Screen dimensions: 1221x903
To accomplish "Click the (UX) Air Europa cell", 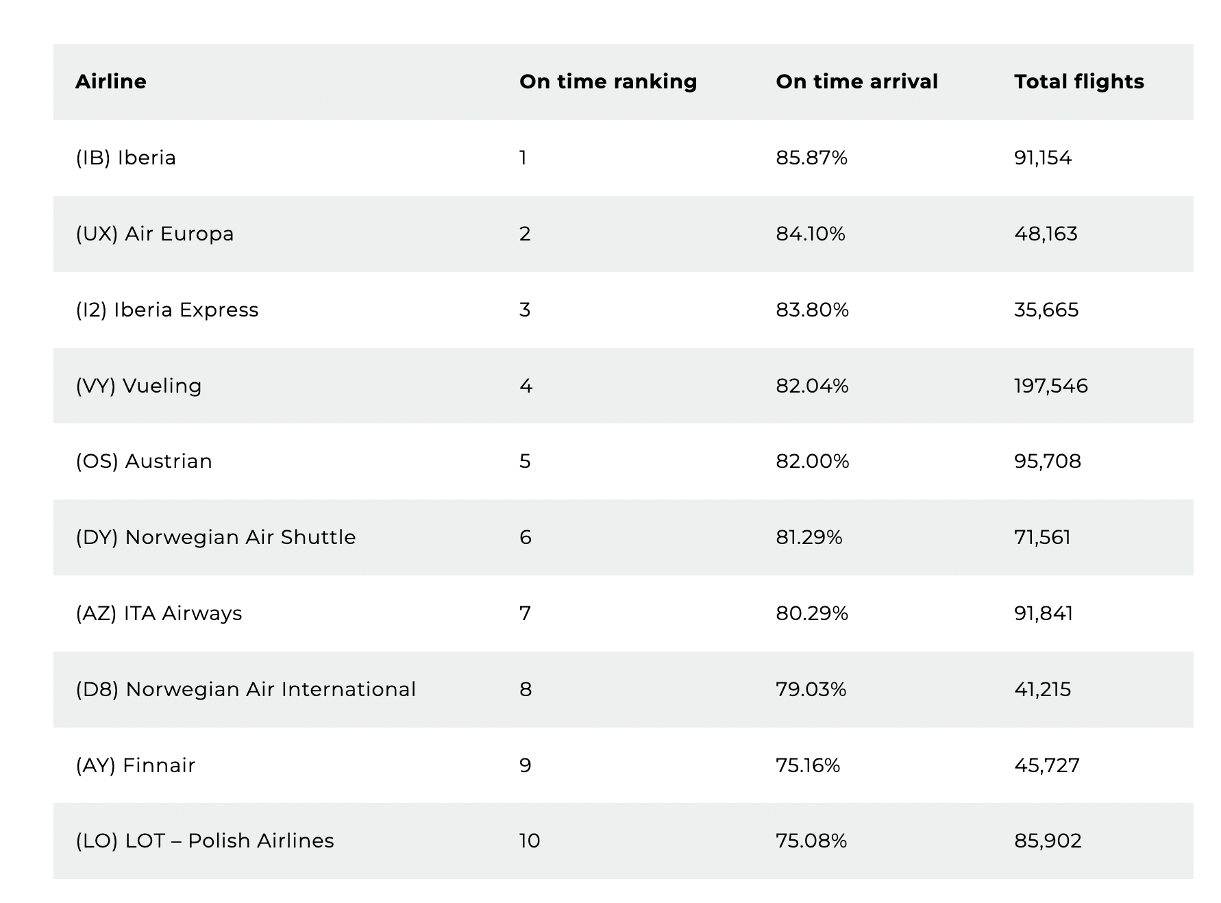I will (154, 234).
